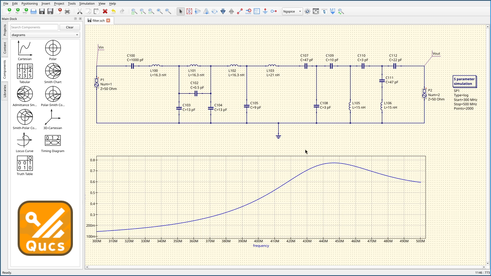
Task: Click the Undo arrow icon
Action: coord(113,11)
